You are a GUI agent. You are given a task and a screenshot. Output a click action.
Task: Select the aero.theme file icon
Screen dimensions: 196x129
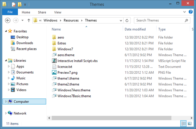click(54, 55)
